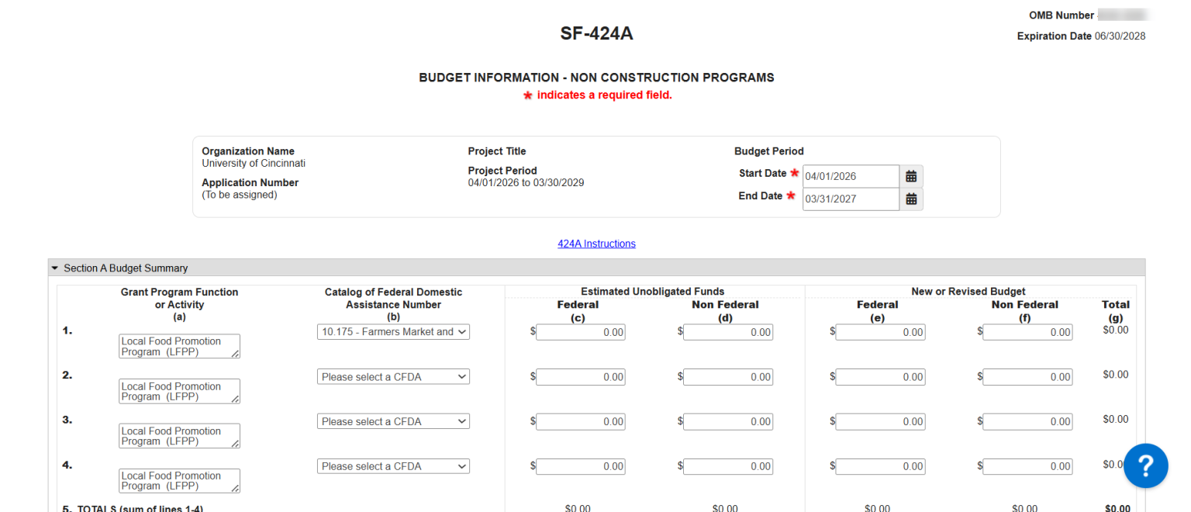Open the Start Date calendar picker
The image size is (1191, 512).
point(911,176)
